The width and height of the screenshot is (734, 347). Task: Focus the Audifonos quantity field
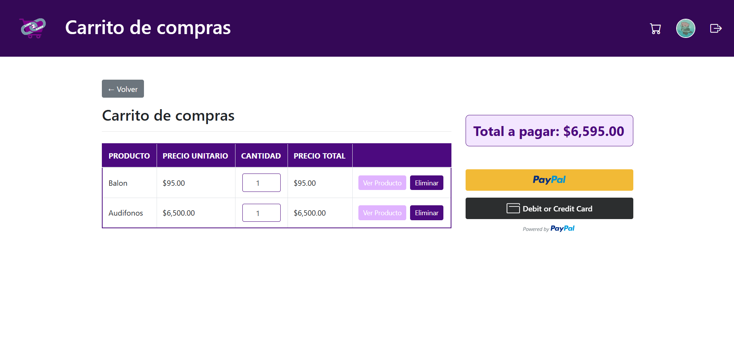click(x=262, y=213)
